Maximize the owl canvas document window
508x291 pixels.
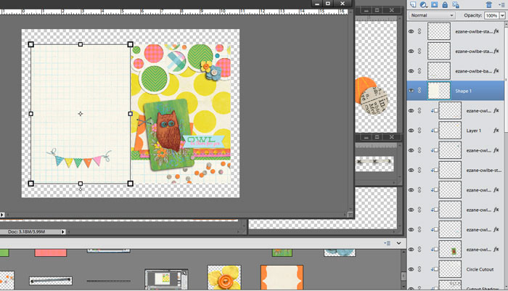coord(328,3)
